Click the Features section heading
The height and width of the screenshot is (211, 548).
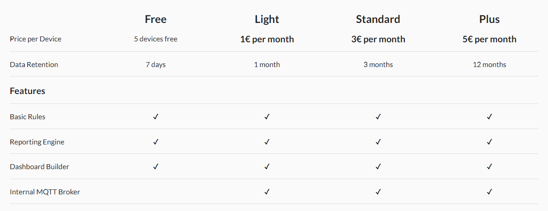pyautogui.click(x=28, y=91)
